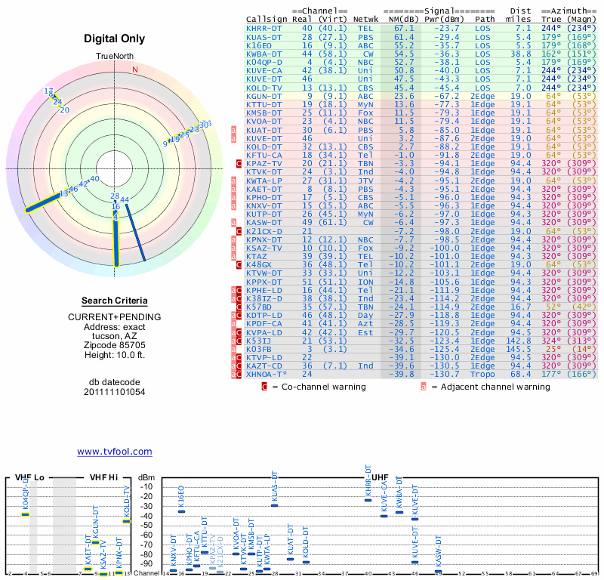Viewport: 604px width, 580px height.
Task: Click the co-channel warning icon beside K48GX
Action: (239, 265)
